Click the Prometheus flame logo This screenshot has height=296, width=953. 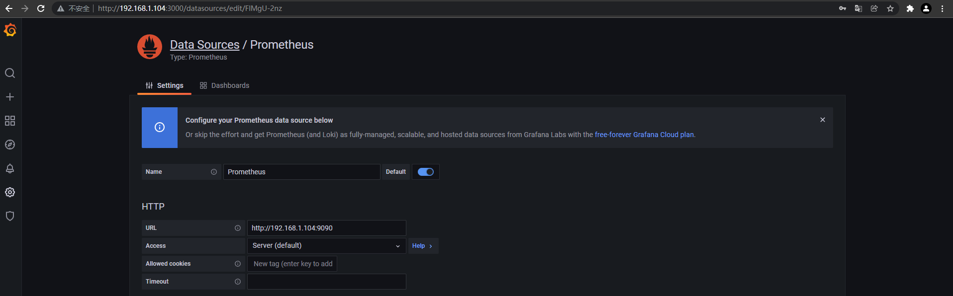point(150,47)
